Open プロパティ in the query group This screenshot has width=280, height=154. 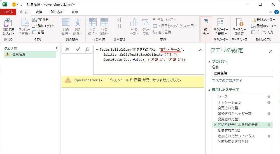coord(41,20)
